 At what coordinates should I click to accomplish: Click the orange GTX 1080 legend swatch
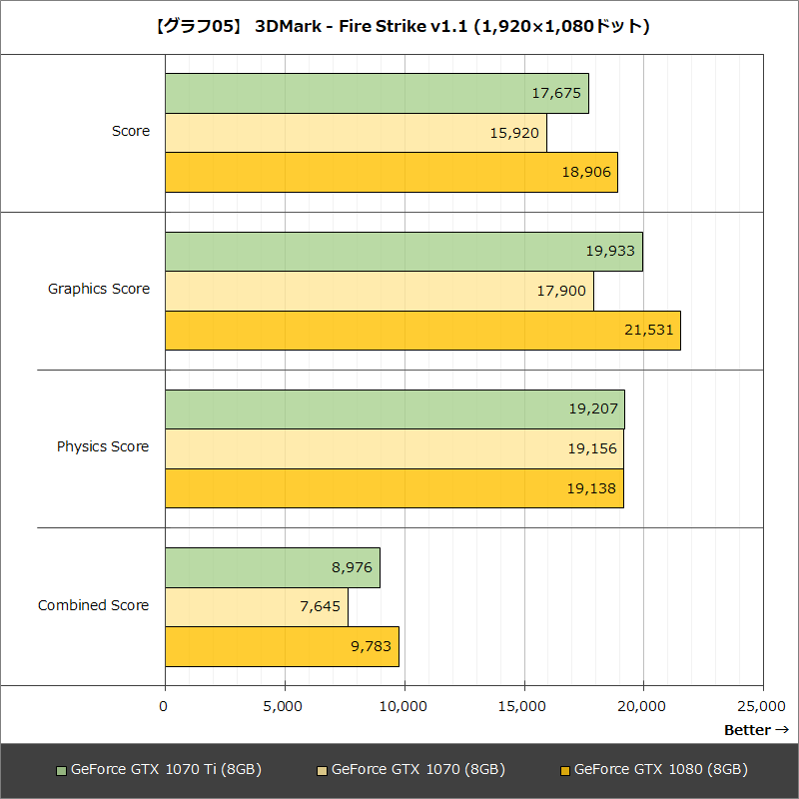pyautogui.click(x=563, y=769)
